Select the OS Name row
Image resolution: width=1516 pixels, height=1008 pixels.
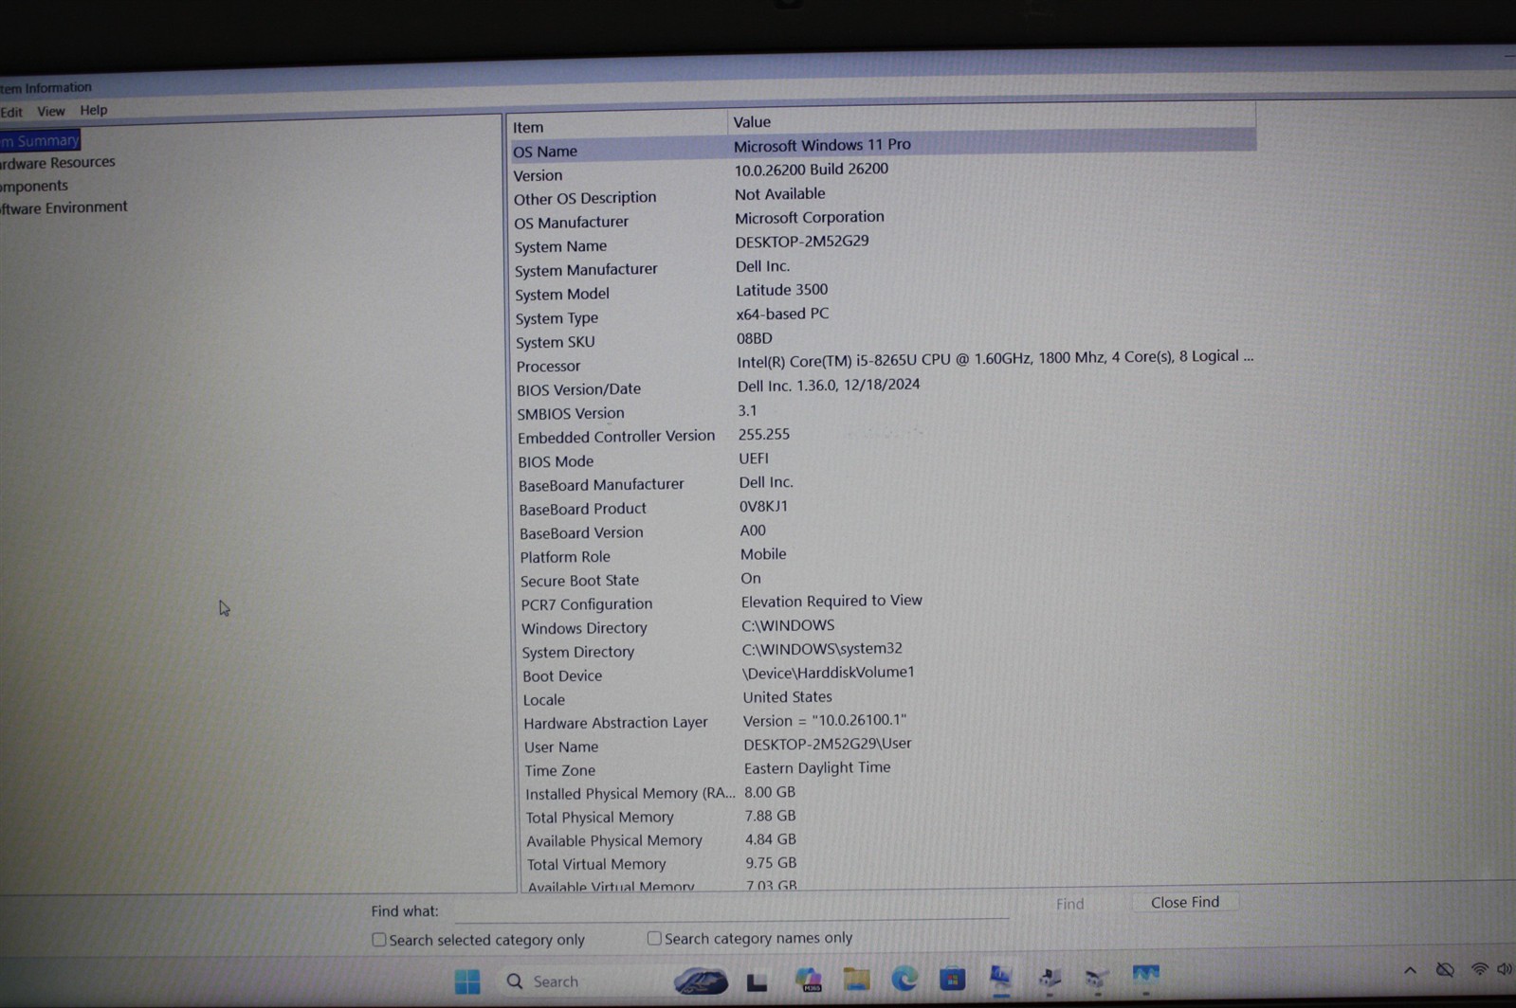click(x=883, y=147)
